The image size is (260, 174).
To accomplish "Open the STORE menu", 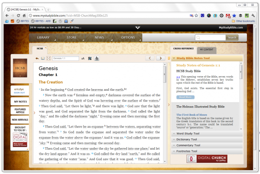I will coord(71,38).
